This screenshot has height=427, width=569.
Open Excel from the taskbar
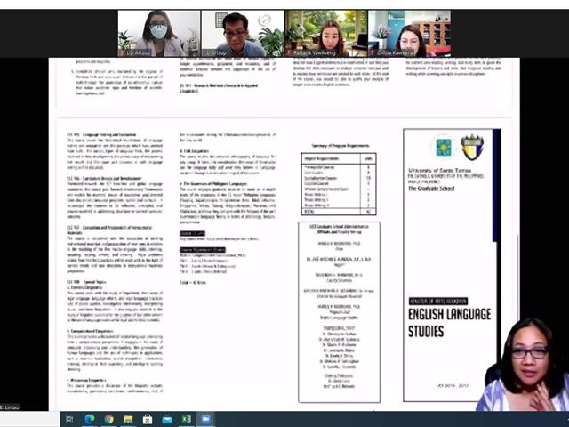coord(187,419)
